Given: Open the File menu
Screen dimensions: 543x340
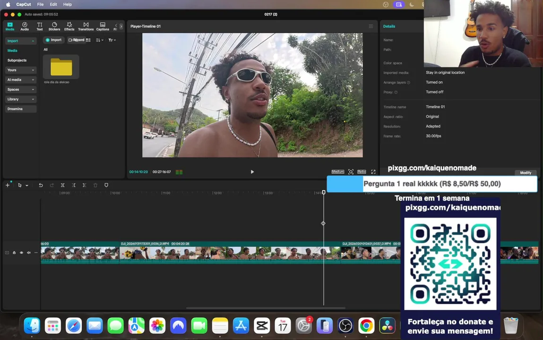Looking at the screenshot, I should 40,5.
